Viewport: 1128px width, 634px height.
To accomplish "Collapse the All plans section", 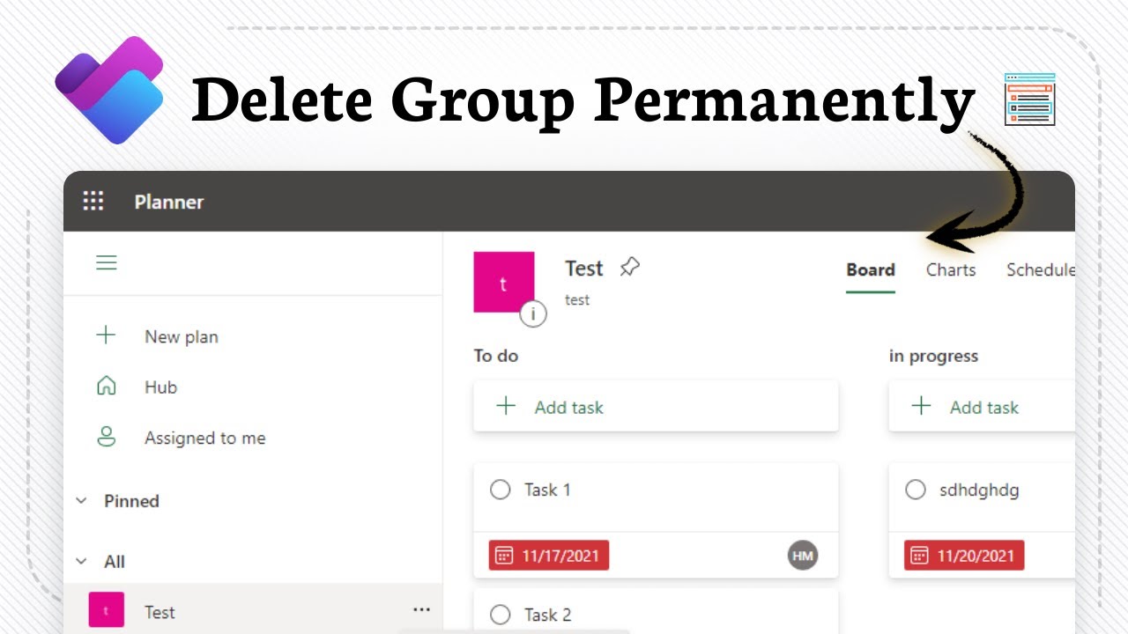I will [82, 562].
